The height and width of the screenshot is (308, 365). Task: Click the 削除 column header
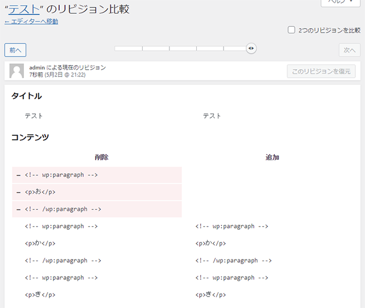click(x=102, y=157)
